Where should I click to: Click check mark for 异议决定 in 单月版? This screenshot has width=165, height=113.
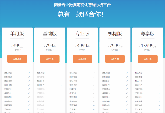(x=29, y=109)
